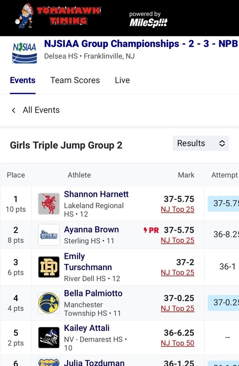This screenshot has height=366, width=239.
Task: Click the River Dell HS logo
Action: [x=49, y=267]
